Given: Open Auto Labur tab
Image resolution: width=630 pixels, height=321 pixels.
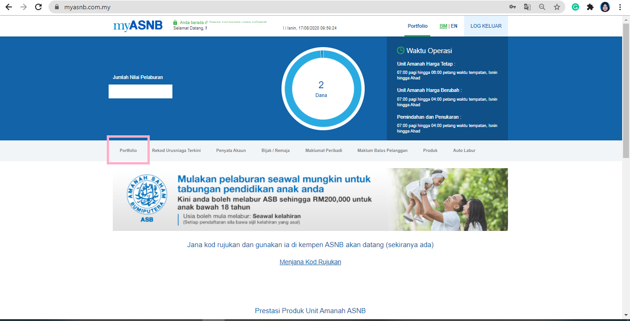Looking at the screenshot, I should point(464,151).
